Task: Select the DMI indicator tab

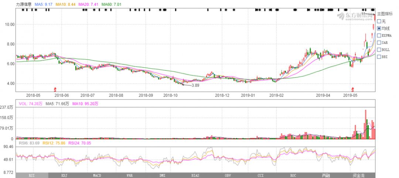Action: [162, 175]
